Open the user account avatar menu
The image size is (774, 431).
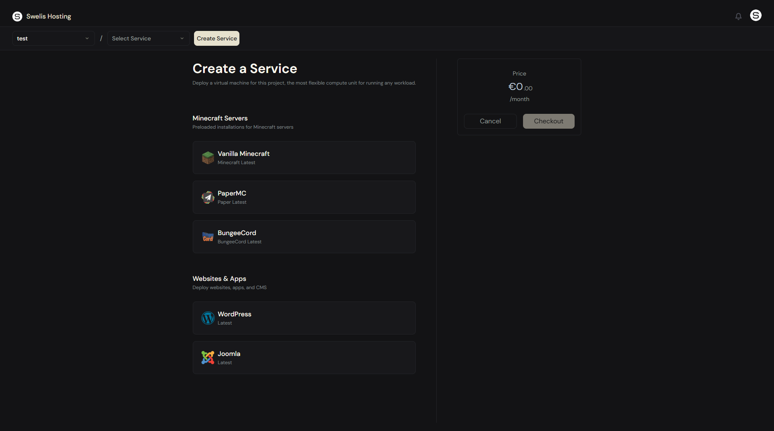click(755, 16)
